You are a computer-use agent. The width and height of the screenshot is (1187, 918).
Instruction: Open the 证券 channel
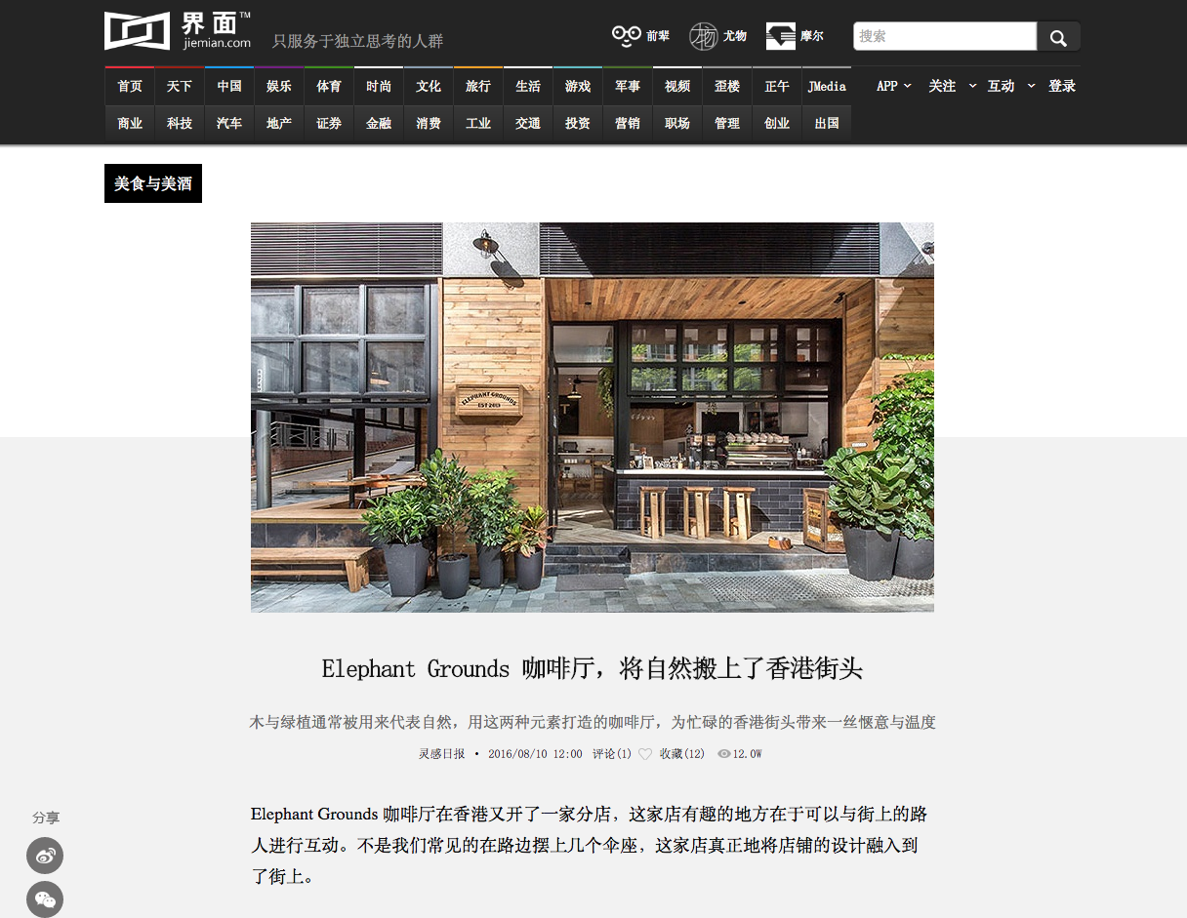(x=328, y=123)
